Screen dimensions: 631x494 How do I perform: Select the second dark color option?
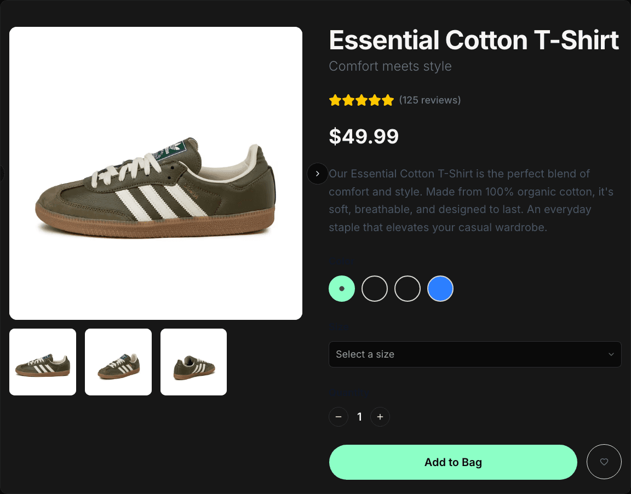375,289
